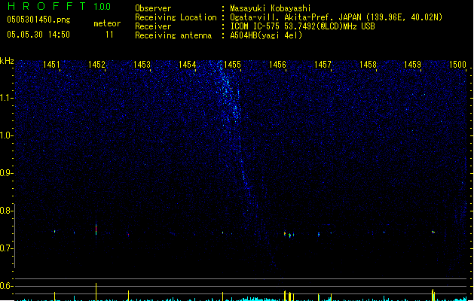Click the 1456 time marker
Screen dimensions: 474x301
(277, 65)
